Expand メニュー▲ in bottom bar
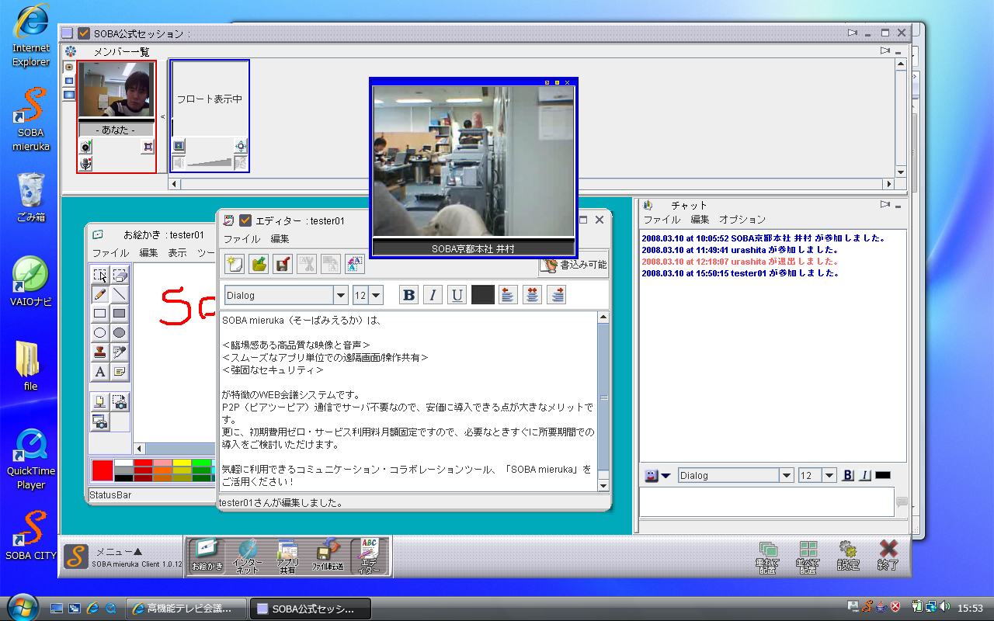The image size is (994, 621). [119, 551]
